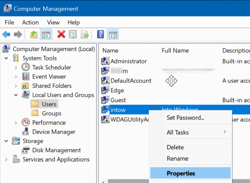Click the Disk Management icon
This screenshot has height=183, width=250.
coord(25,150)
